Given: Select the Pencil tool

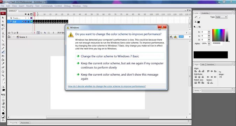Looking at the screenshot, I should [3, 48].
